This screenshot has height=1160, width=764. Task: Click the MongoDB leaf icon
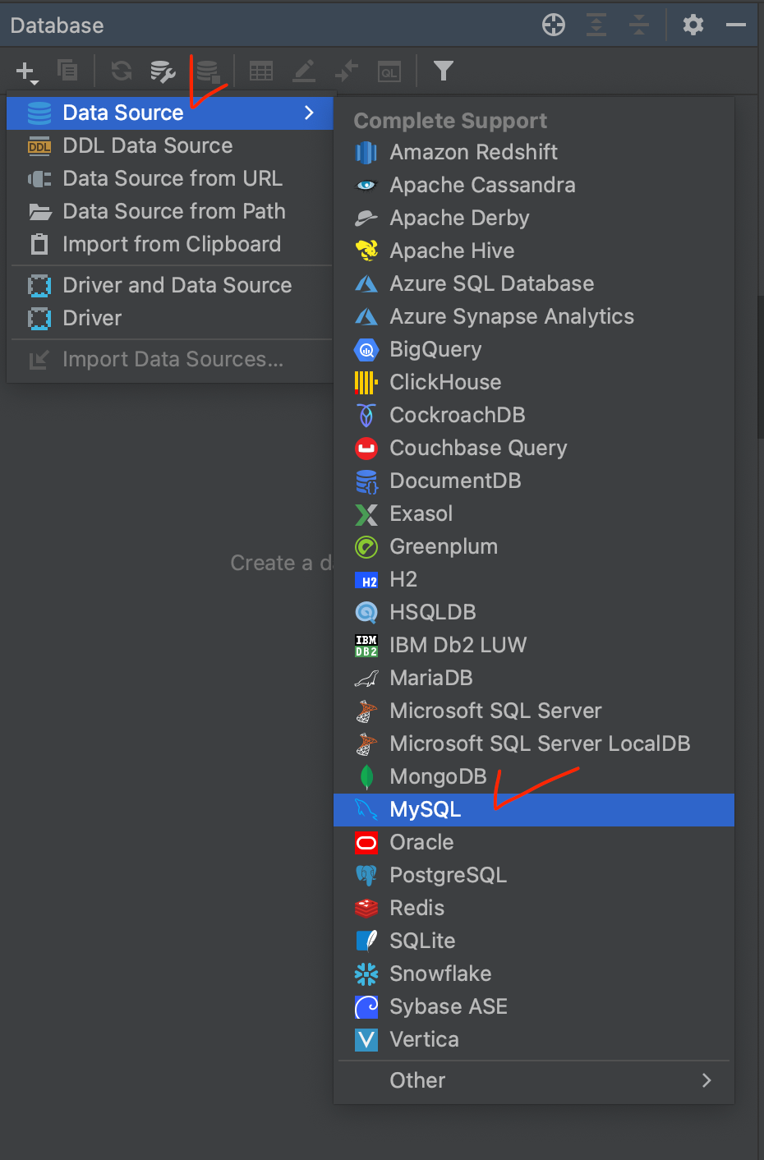click(366, 776)
